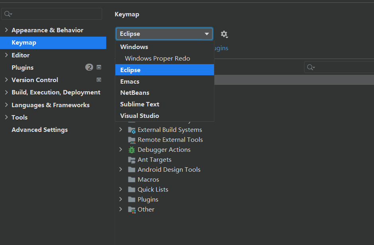Click the settings search magnifier icon
This screenshot has height=245, width=374.
coord(8,14)
